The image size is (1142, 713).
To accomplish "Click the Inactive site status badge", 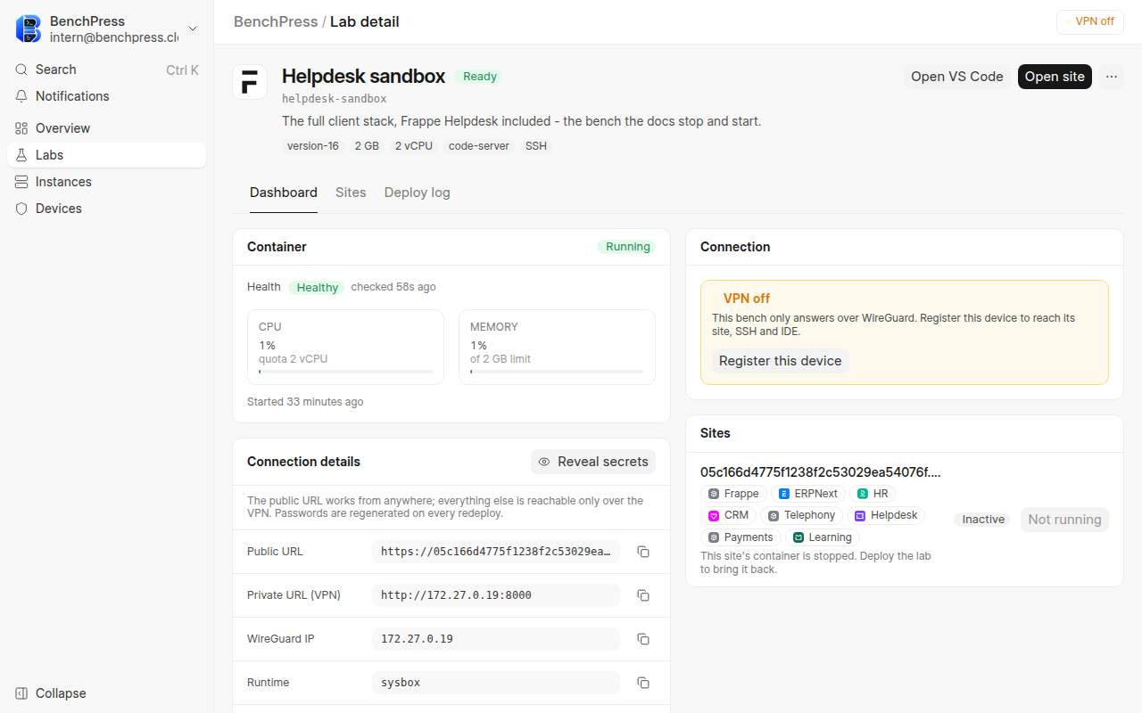I will point(983,520).
